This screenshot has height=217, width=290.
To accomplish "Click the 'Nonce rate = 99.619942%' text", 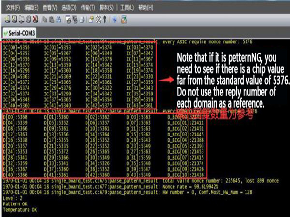I will point(190,187).
